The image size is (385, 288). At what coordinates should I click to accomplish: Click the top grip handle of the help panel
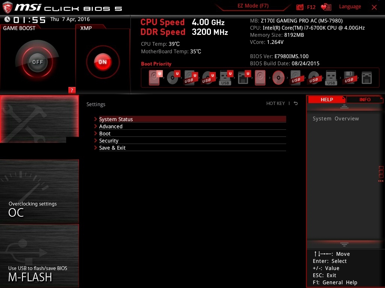(x=344, y=106)
